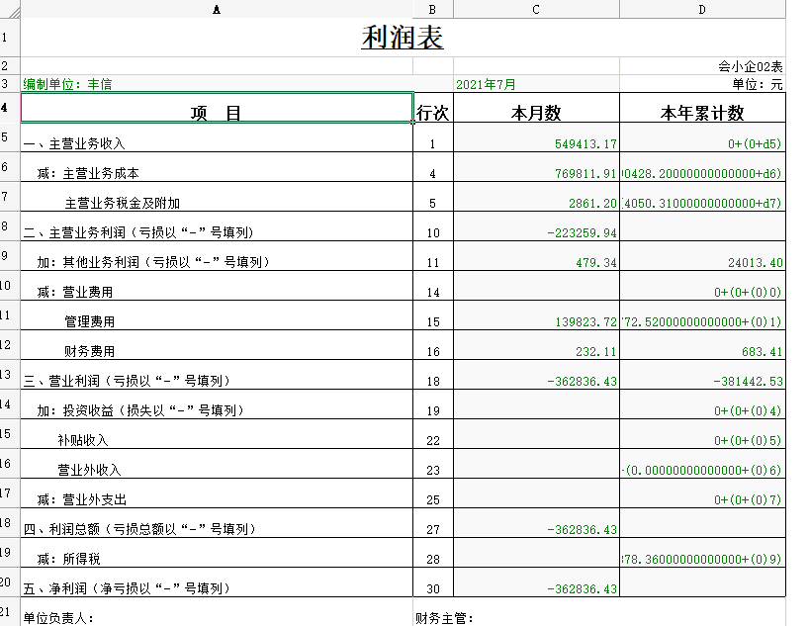Click 本月数 value for 四、利润总额
Viewport: 809px width, 626px height.
click(536, 523)
